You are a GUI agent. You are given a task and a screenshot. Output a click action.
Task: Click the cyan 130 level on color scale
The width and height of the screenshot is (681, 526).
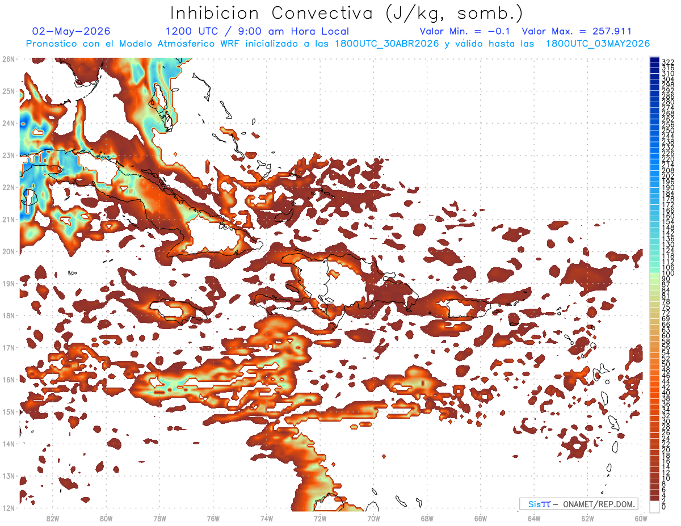point(655,245)
